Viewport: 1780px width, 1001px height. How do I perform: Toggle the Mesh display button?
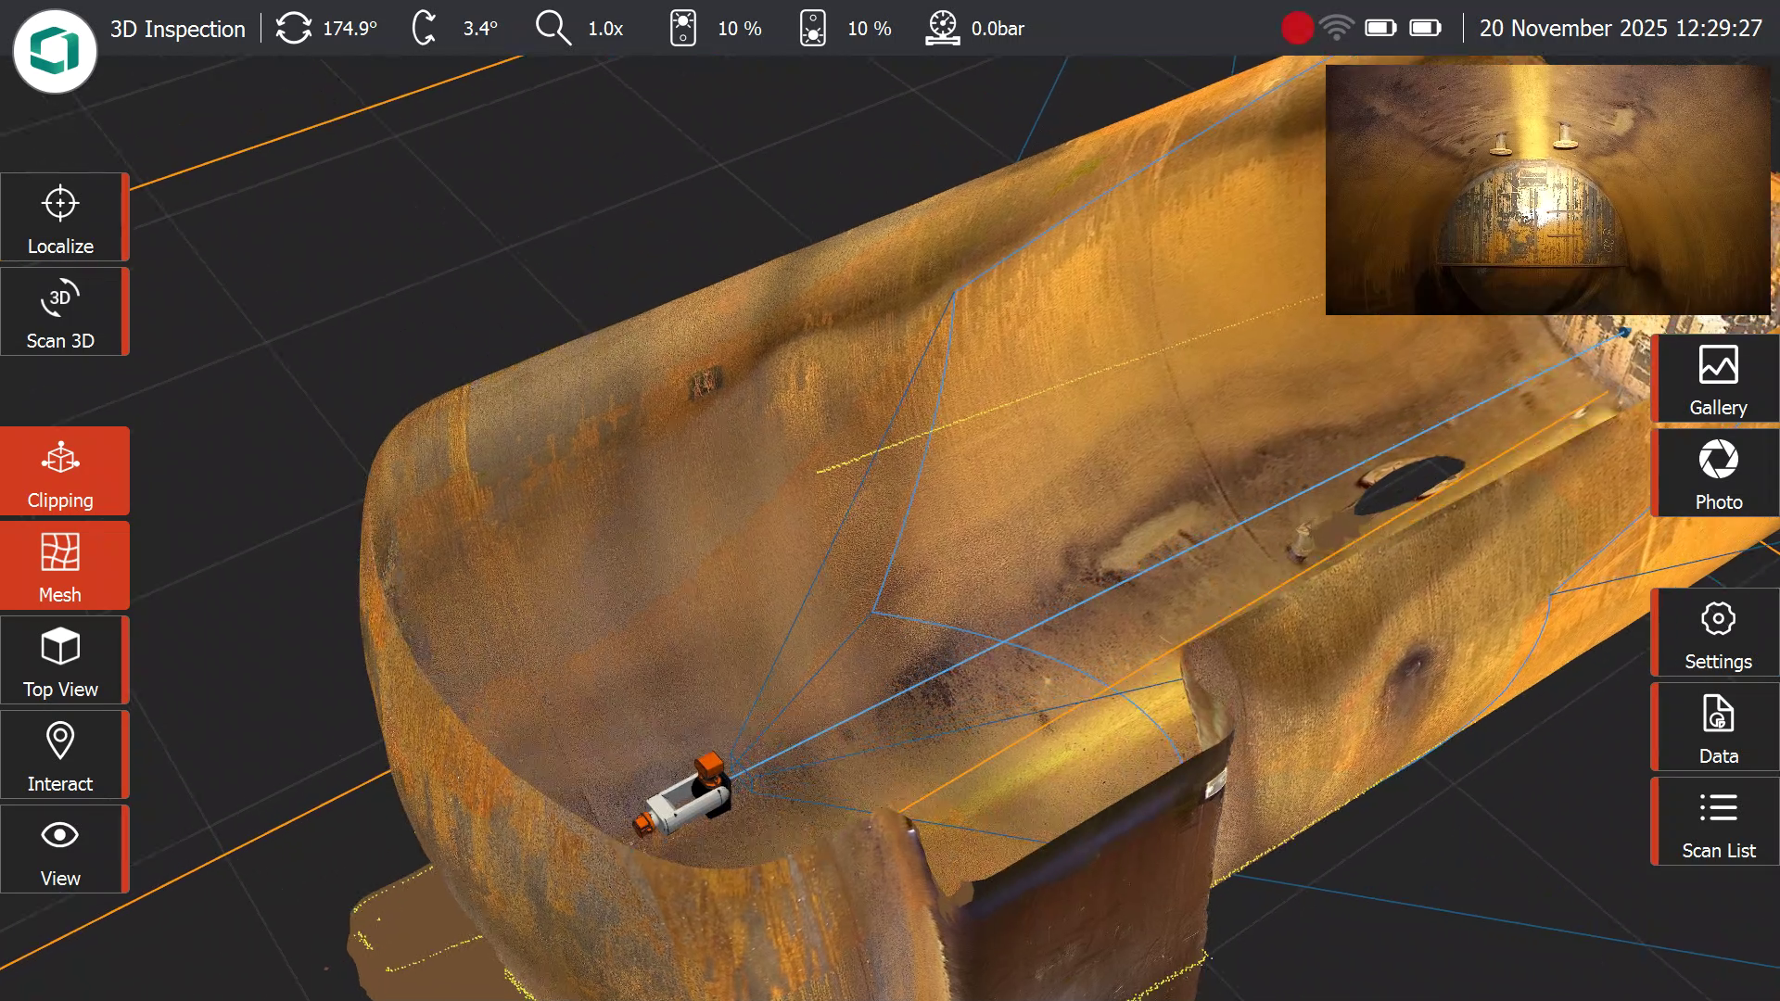point(61,566)
